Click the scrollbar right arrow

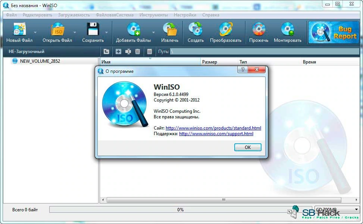356,200
